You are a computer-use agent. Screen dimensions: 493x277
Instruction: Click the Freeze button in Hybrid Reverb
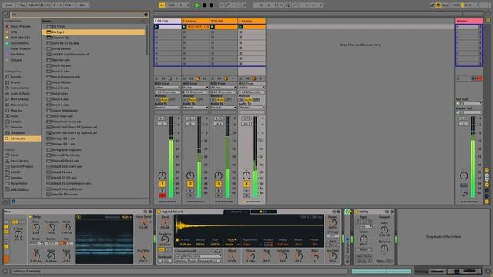click(x=269, y=245)
